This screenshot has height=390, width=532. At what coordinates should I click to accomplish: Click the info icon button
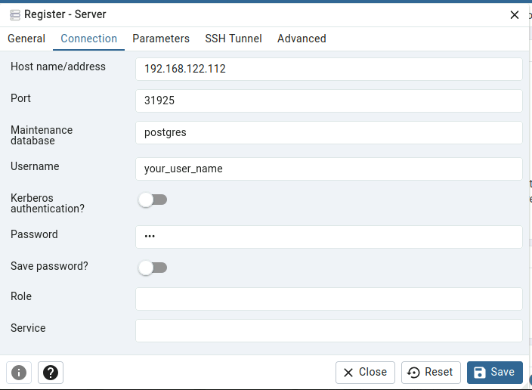[19, 373]
